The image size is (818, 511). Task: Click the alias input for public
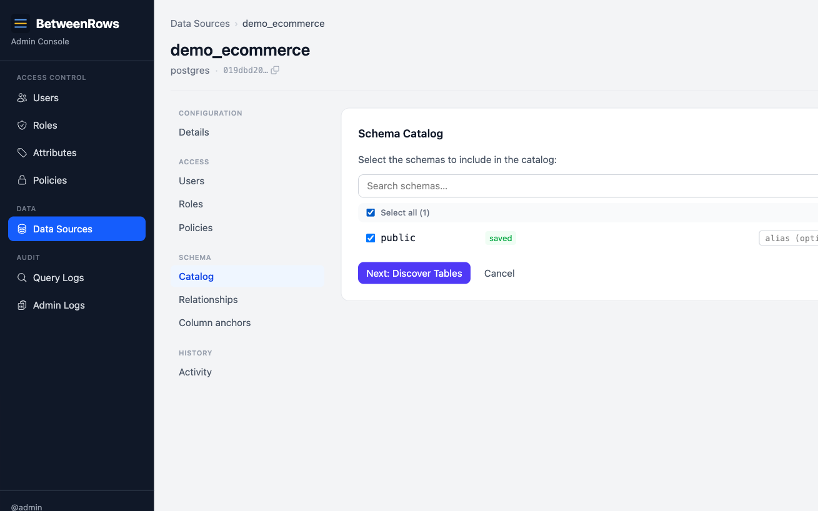pyautogui.click(x=789, y=238)
